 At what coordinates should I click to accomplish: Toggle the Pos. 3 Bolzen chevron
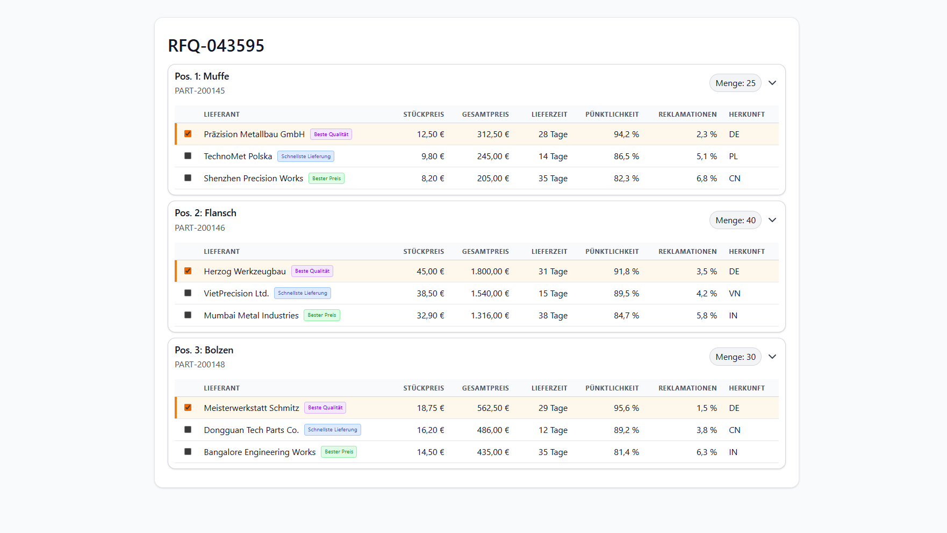tap(772, 357)
